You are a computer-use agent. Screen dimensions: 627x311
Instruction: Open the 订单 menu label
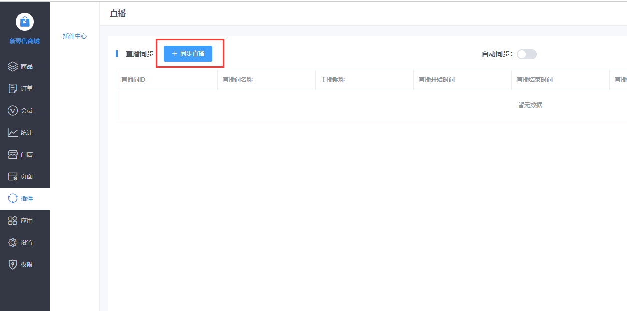(27, 88)
